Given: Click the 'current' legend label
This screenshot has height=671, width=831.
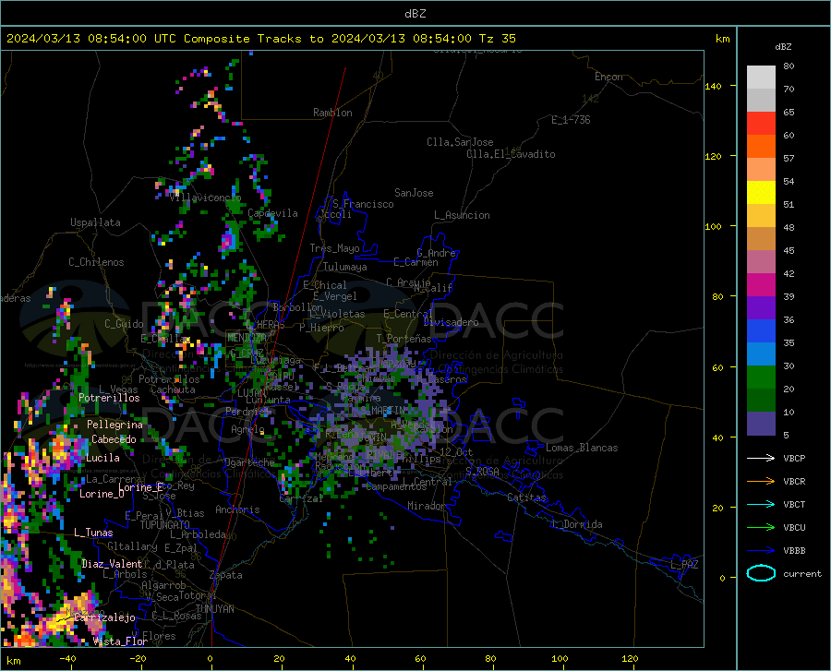Looking at the screenshot, I should pyautogui.click(x=801, y=574).
